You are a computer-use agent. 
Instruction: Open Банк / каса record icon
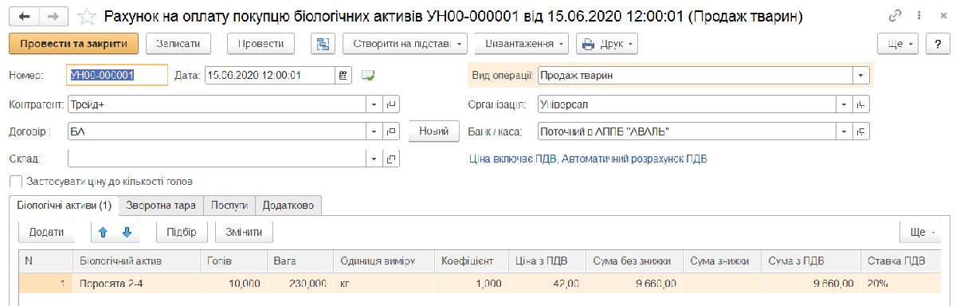[x=861, y=132]
